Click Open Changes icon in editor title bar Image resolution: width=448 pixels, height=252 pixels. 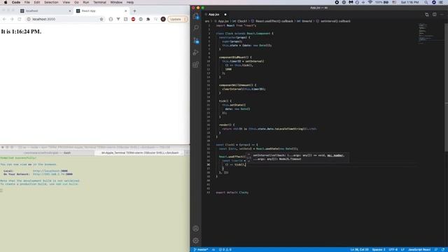[427, 14]
